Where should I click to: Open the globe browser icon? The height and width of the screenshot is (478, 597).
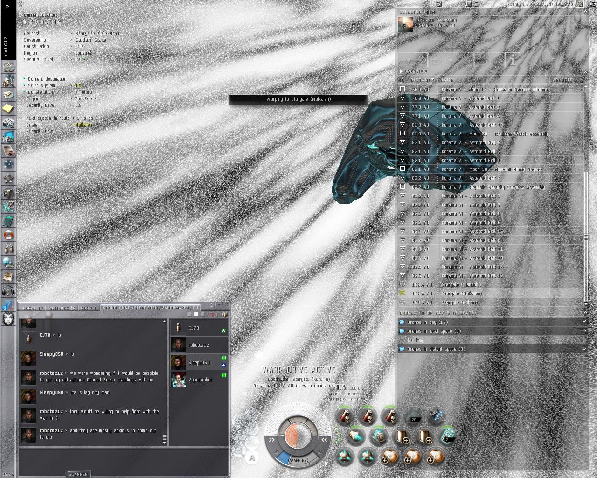click(8, 263)
